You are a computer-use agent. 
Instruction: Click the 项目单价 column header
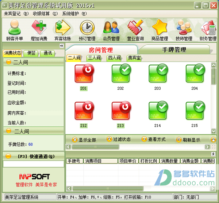pos(128,161)
